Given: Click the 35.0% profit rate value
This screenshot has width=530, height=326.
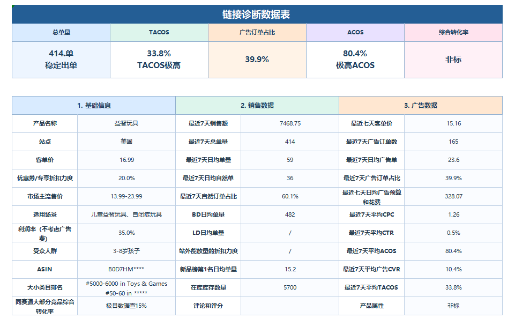Looking at the screenshot, I should (127, 233).
